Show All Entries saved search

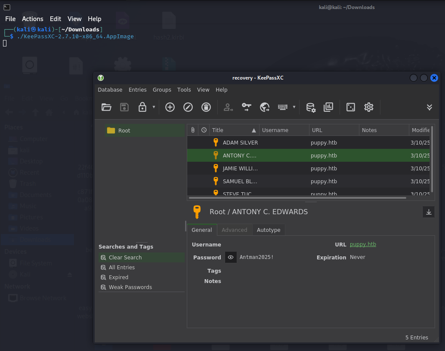tap(142, 267)
